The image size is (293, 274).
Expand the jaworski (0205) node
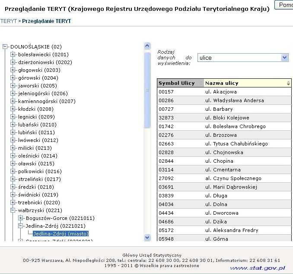[13, 86]
